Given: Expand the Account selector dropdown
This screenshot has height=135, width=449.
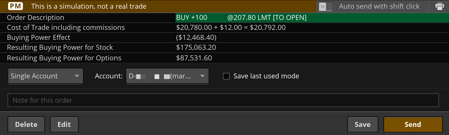Looking at the screenshot, I should pos(167,76).
